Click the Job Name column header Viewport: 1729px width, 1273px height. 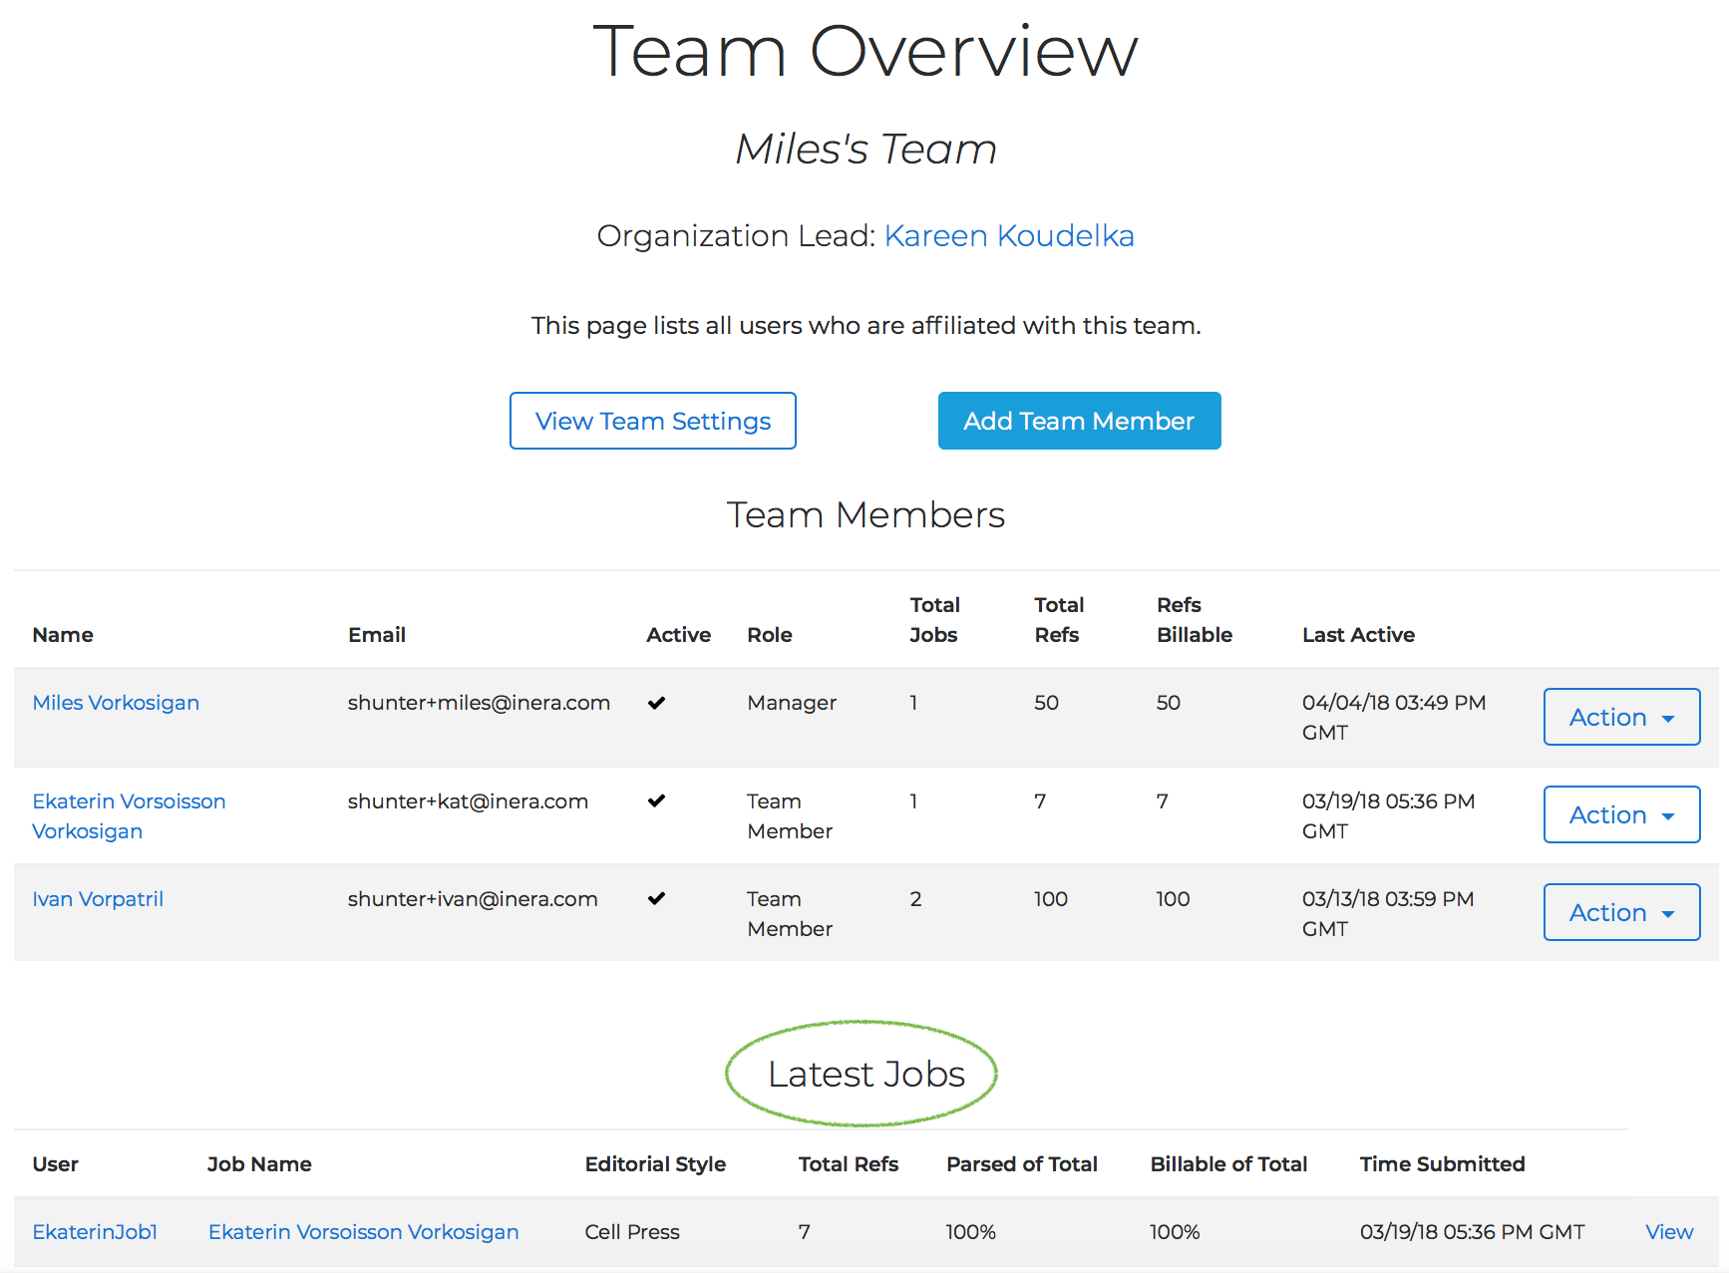259,1164
